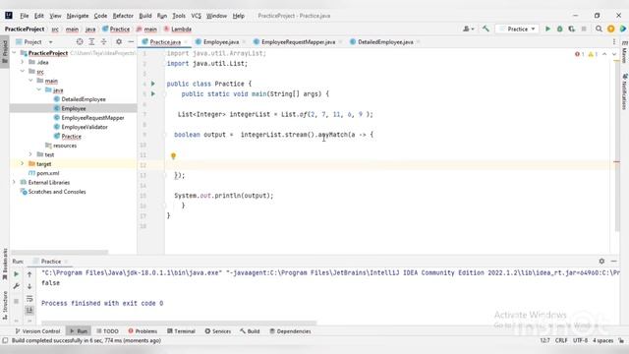Rerun Practice in the Run panel
The image size is (629, 354).
pos(17,274)
